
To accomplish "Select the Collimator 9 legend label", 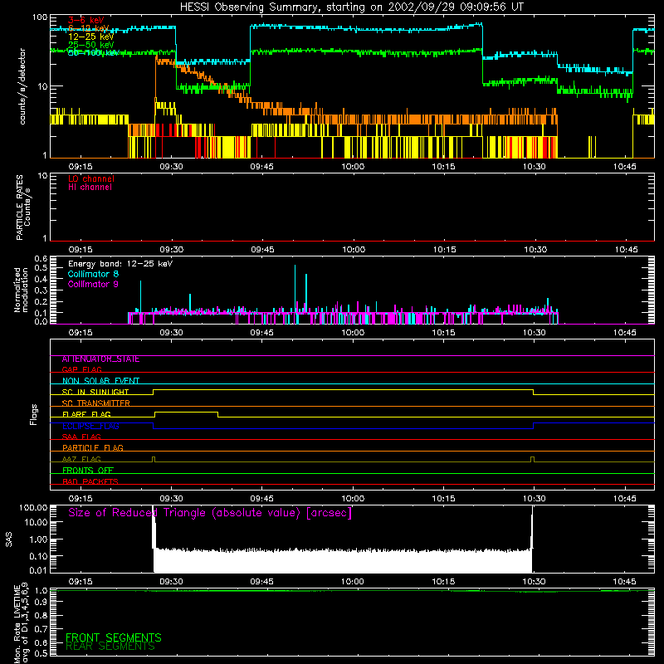I will point(93,284).
